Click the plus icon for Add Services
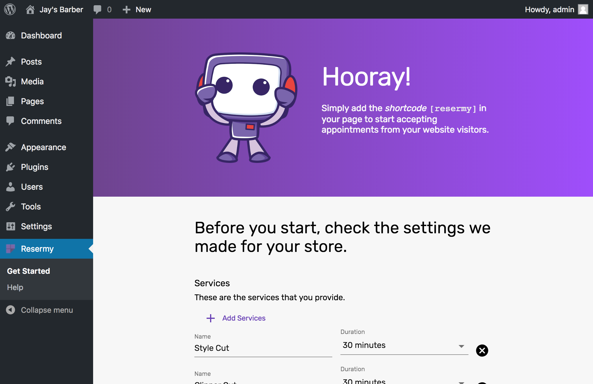This screenshot has width=593, height=384. click(211, 318)
